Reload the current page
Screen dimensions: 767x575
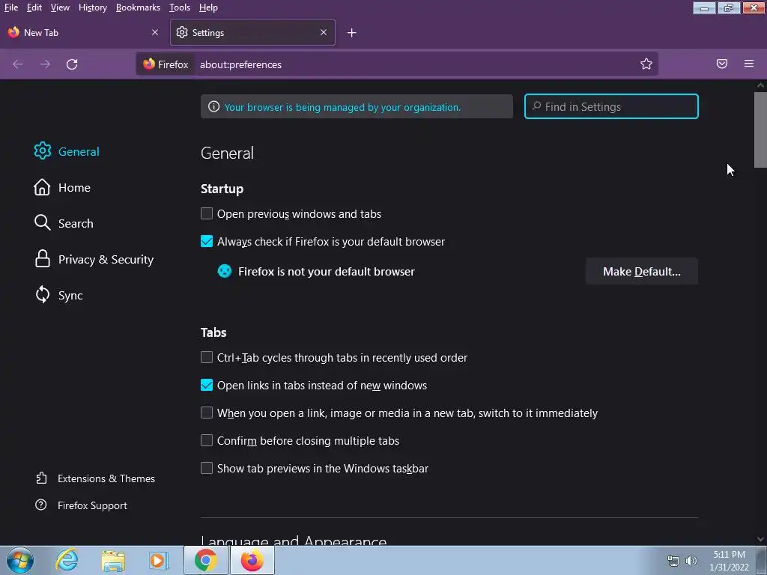pyautogui.click(x=72, y=64)
